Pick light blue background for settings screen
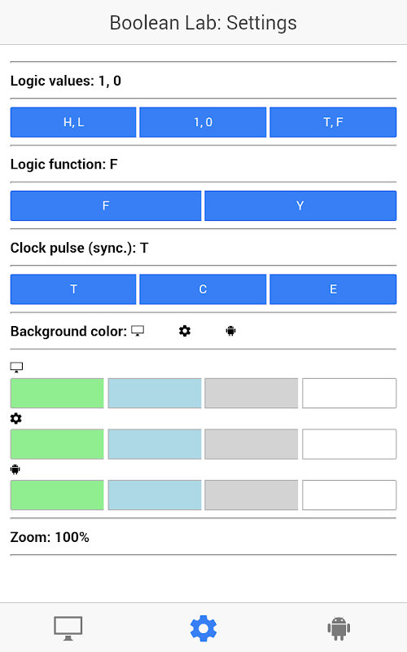 coord(155,444)
